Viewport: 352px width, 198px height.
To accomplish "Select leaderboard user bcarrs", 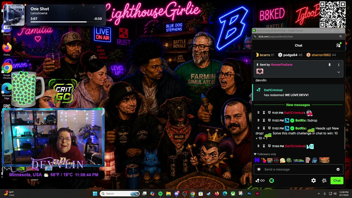I will pos(265,55).
